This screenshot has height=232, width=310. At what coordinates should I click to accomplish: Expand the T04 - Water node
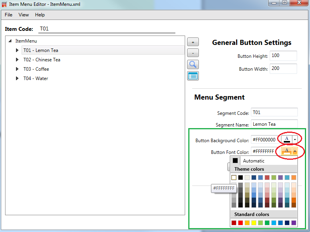(x=17, y=79)
